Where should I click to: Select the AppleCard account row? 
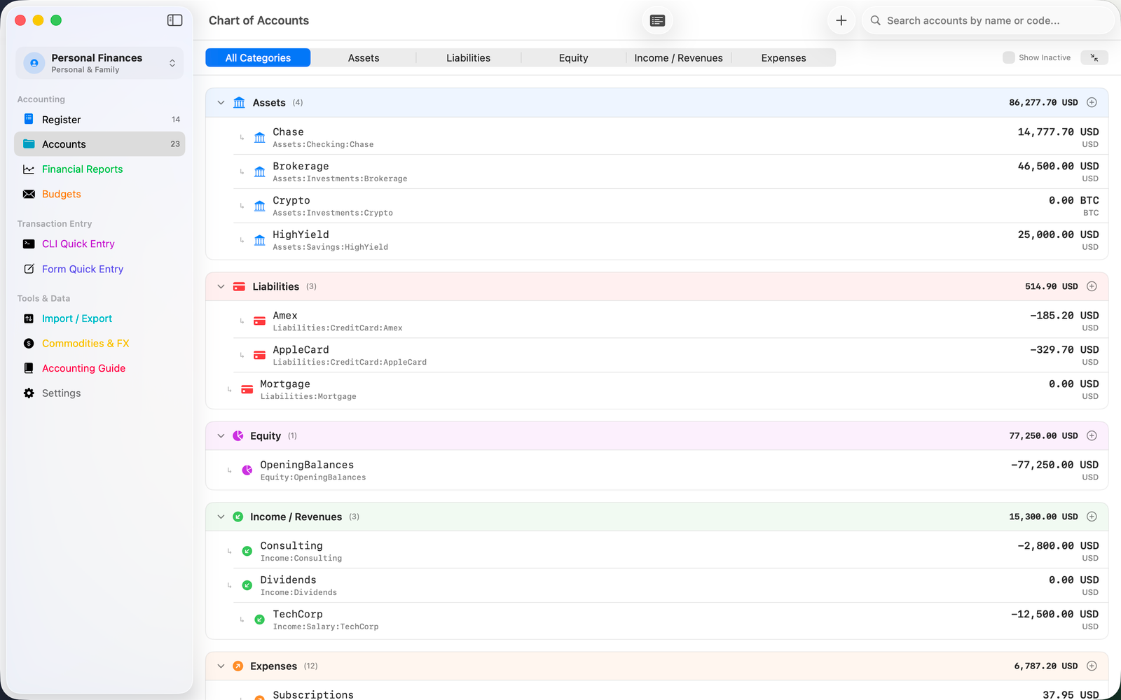656,355
